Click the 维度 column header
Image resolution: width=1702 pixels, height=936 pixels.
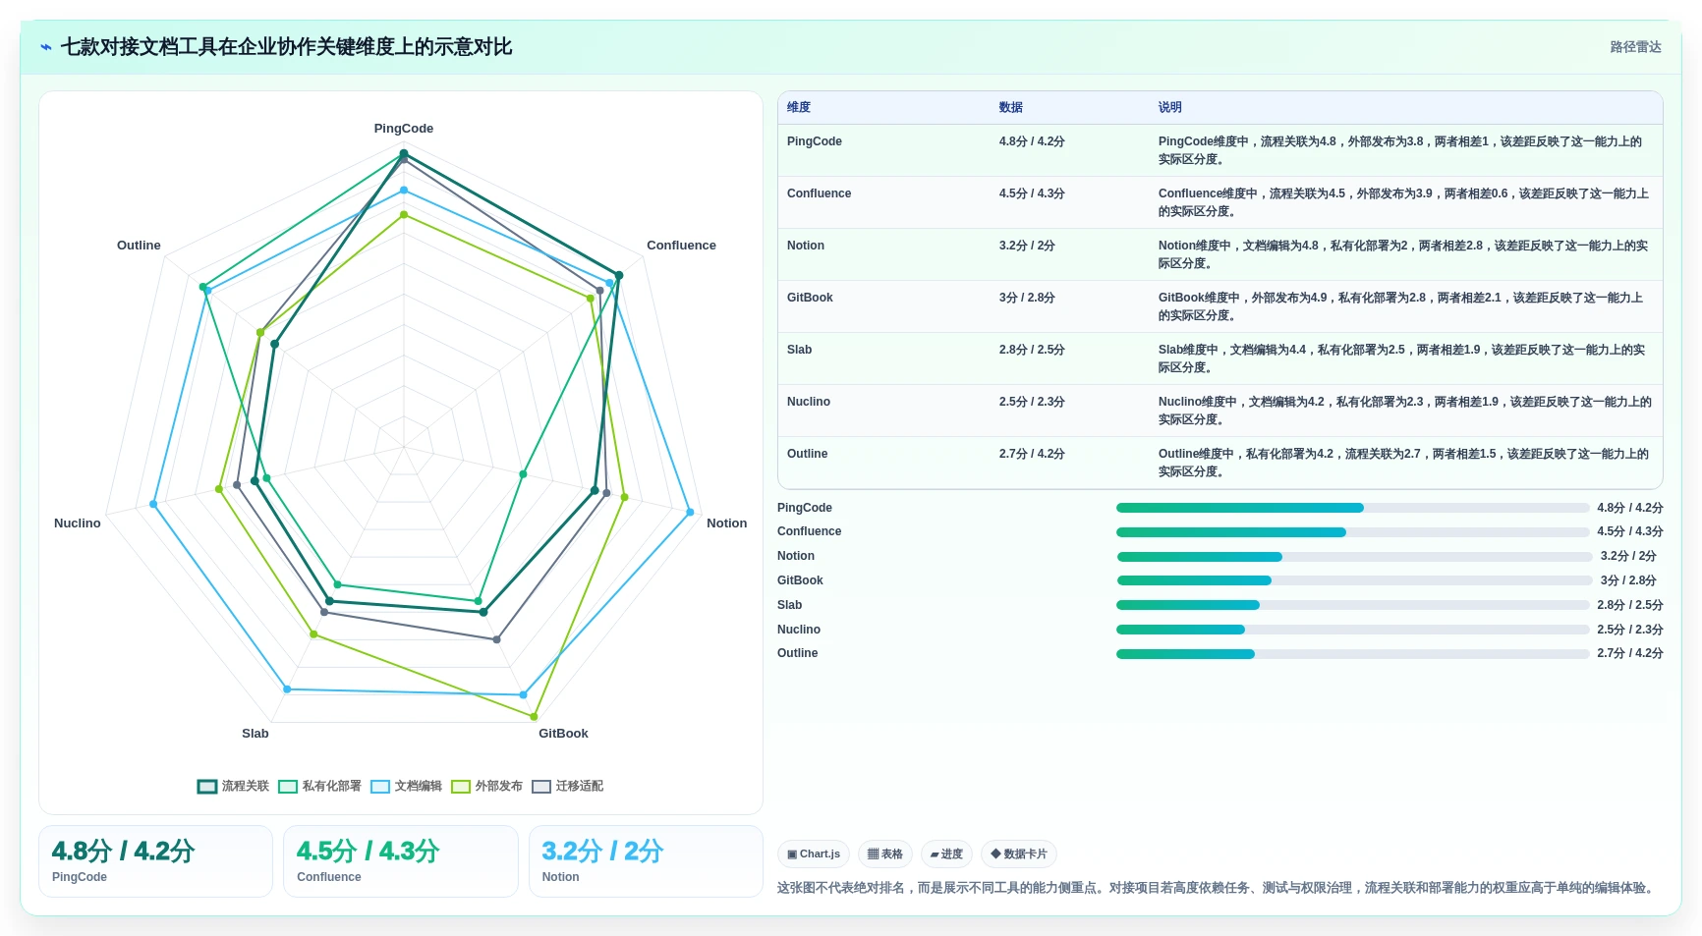[799, 107]
